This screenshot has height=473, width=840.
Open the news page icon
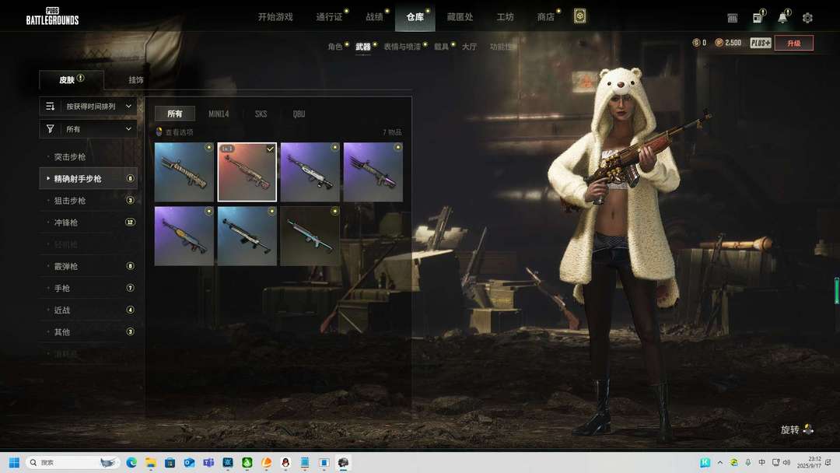[758, 18]
